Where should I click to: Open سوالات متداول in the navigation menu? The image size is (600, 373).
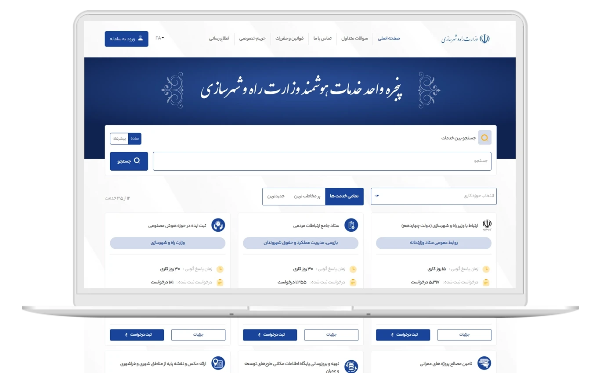[355, 39]
